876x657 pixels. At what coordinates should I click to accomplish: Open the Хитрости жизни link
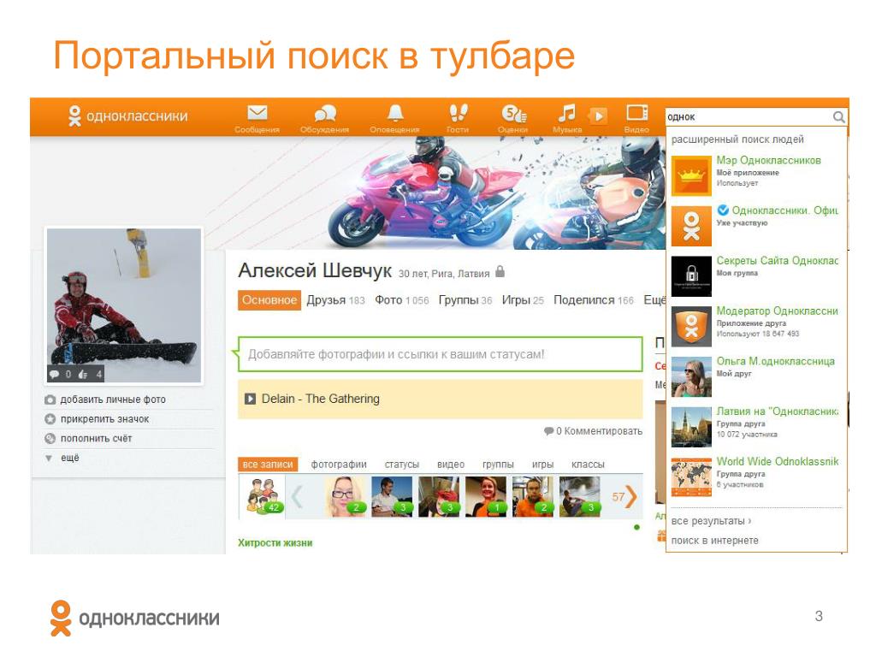click(275, 543)
